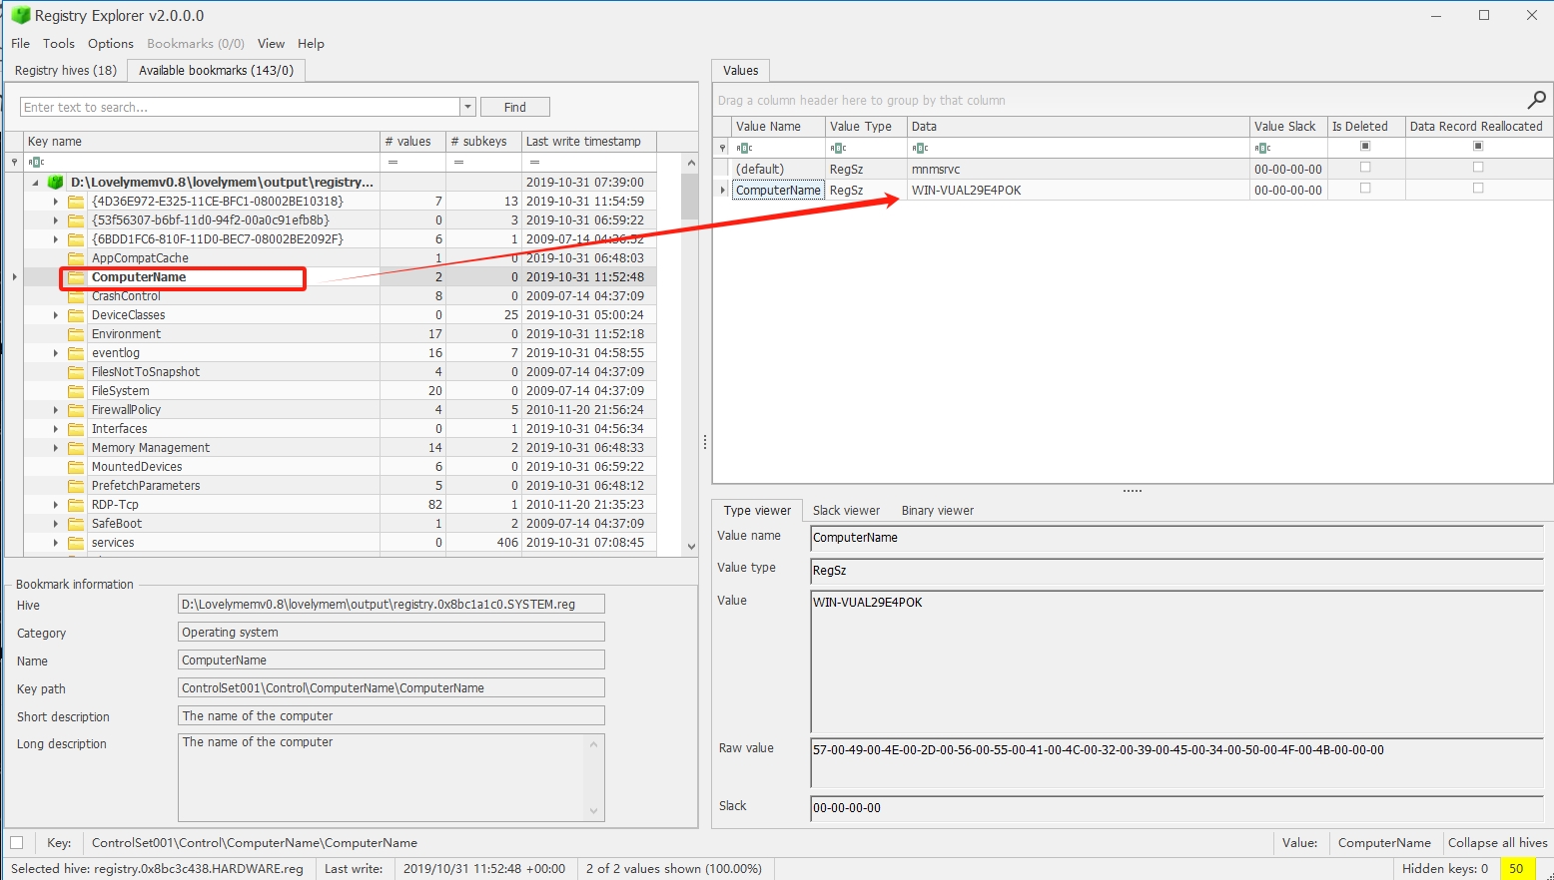Expand the {53f56307-b6bf-11d0-94f2-00a0c91efb8b} key

(55, 220)
